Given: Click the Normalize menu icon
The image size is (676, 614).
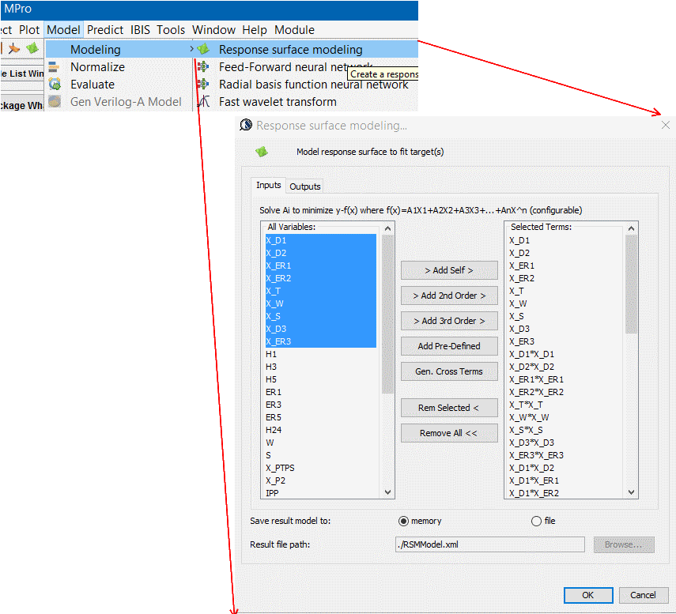Looking at the screenshot, I should 55,67.
